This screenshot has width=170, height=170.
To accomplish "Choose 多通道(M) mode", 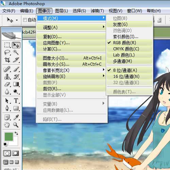I will (130, 61).
